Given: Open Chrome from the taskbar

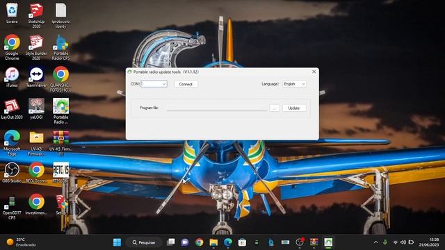Looking at the screenshot, I should point(200,242).
